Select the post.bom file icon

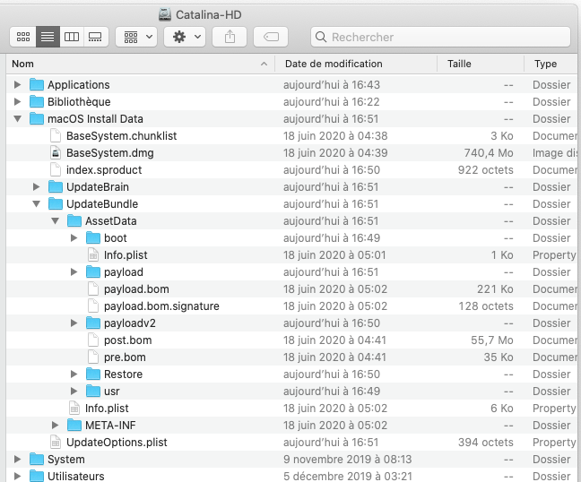click(93, 340)
